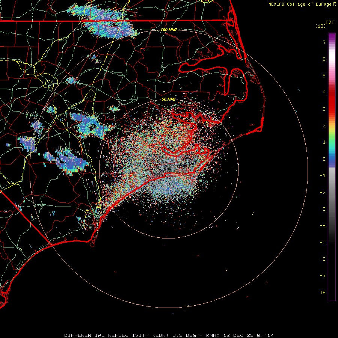
Task: Click the 2 value on the color scale
Action: tap(324, 126)
